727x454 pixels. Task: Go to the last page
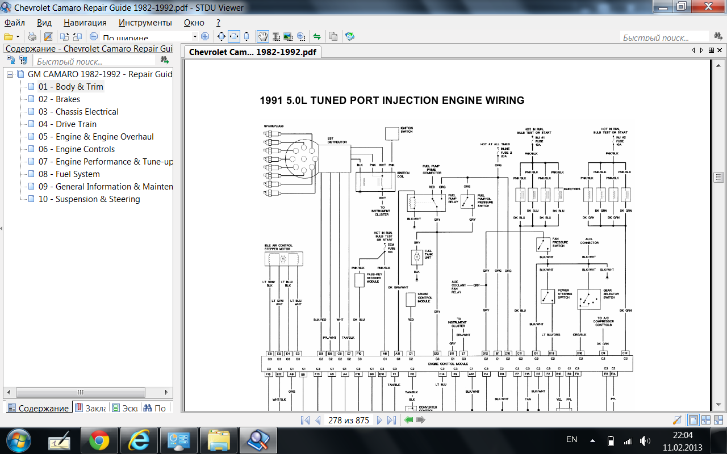tap(391, 420)
